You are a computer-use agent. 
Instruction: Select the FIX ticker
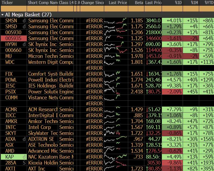(x=9, y=74)
